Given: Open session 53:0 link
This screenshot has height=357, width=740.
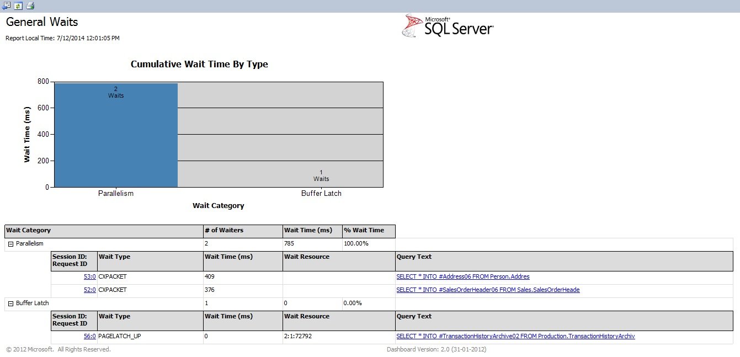Looking at the screenshot, I should pyautogui.click(x=89, y=276).
